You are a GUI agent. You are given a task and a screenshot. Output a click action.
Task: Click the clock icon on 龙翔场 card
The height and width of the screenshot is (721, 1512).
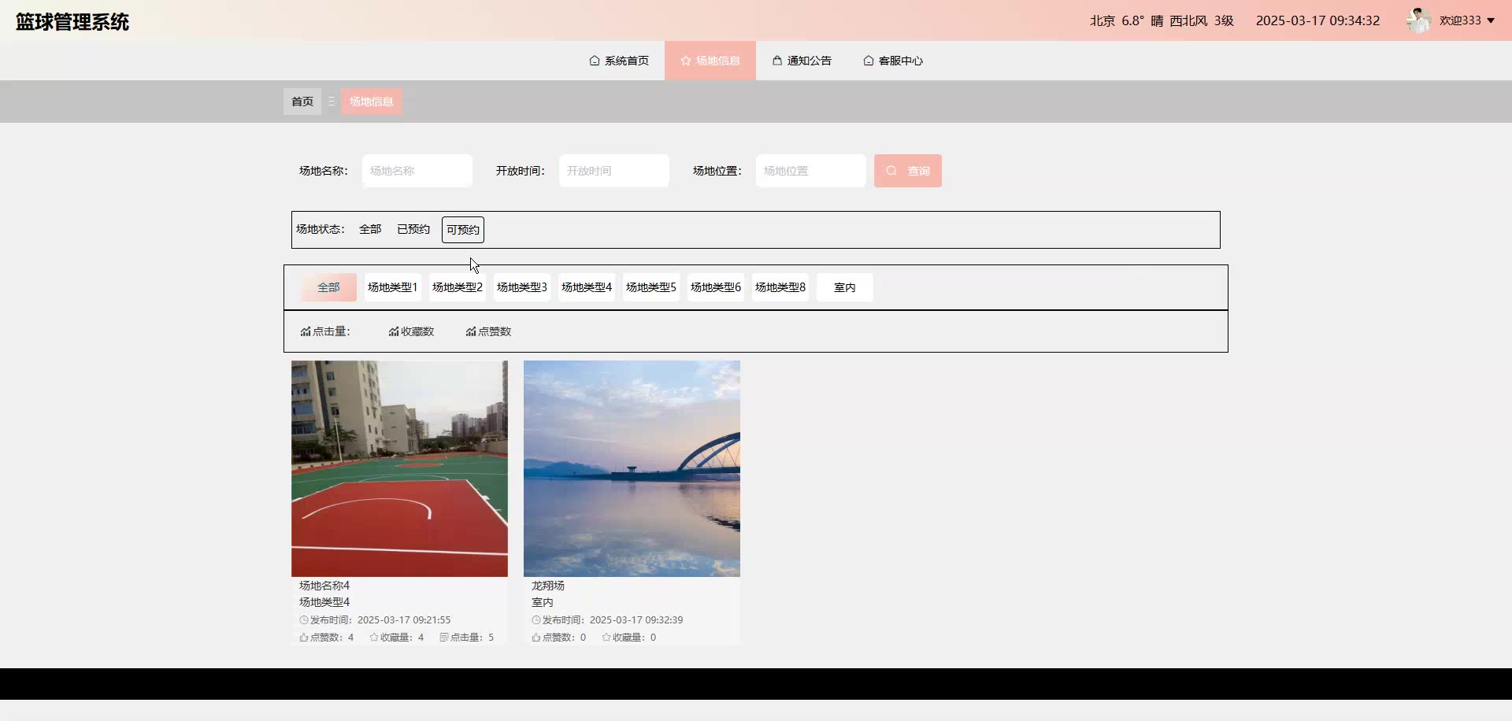point(536,620)
